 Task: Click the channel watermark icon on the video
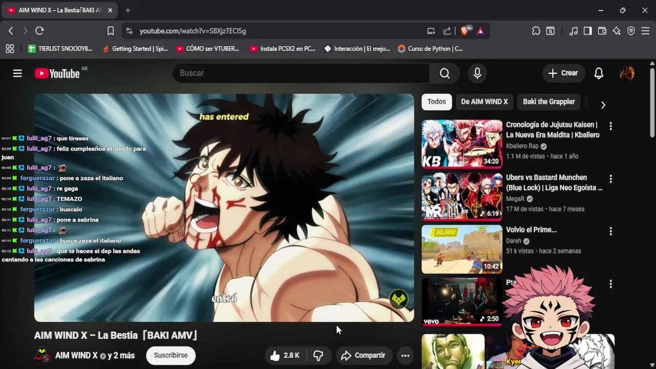click(398, 299)
